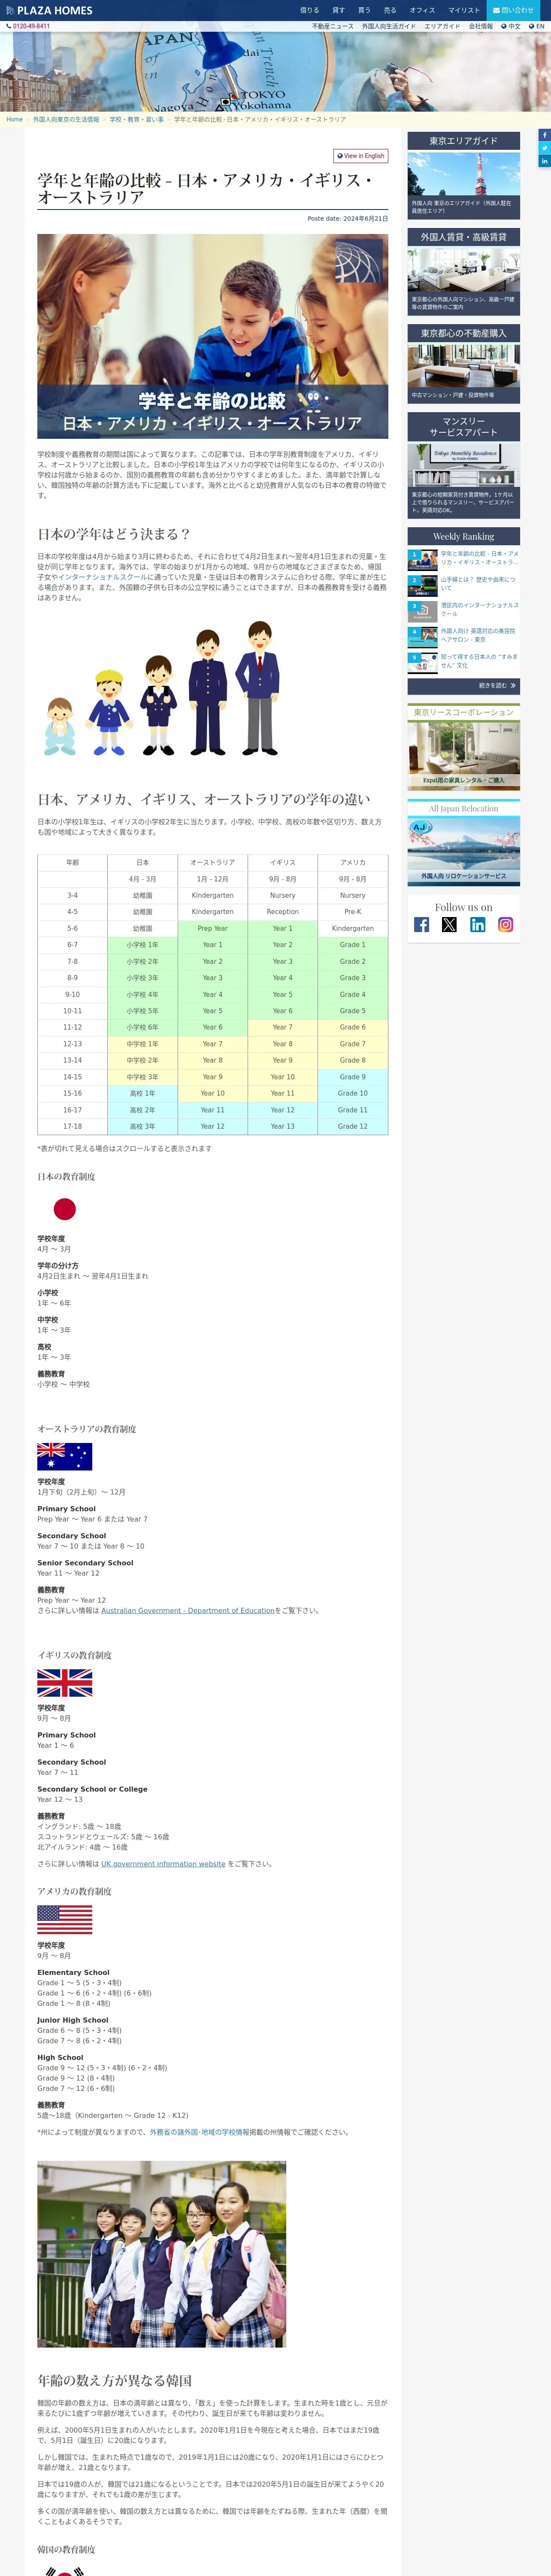Open 外国人向生活ガイド in the sub navigation
The height and width of the screenshot is (2576, 551).
(389, 26)
